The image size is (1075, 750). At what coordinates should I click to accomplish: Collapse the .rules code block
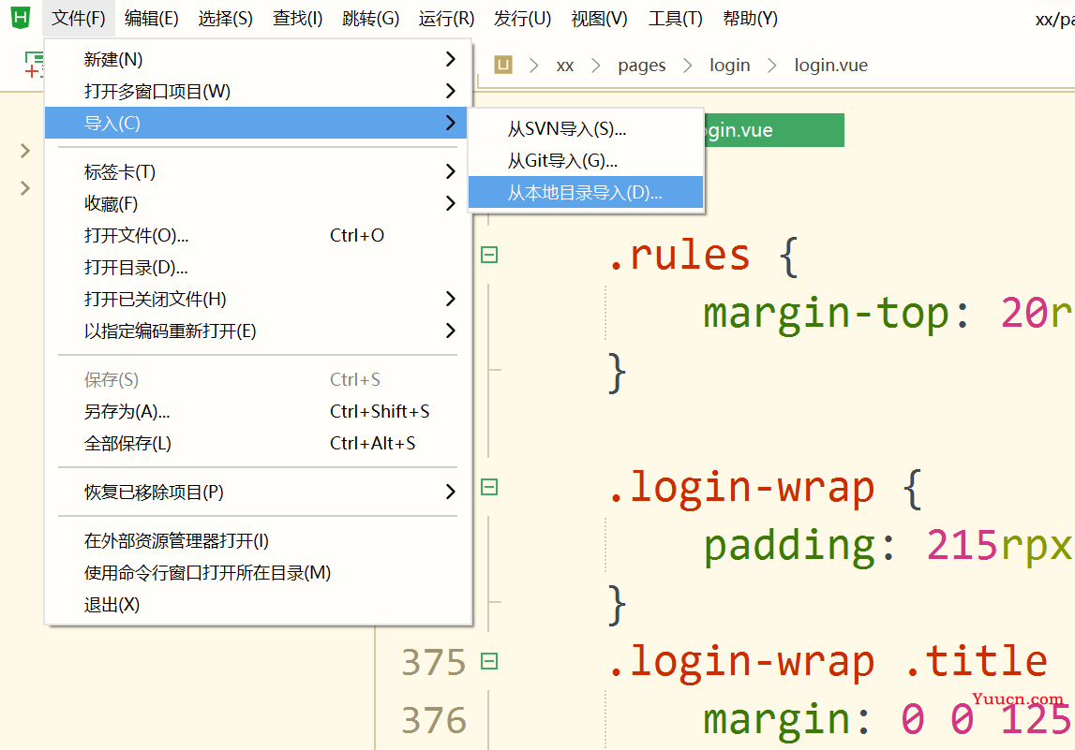click(x=489, y=255)
